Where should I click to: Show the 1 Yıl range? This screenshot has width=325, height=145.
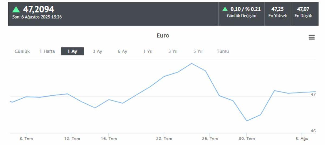(148, 51)
